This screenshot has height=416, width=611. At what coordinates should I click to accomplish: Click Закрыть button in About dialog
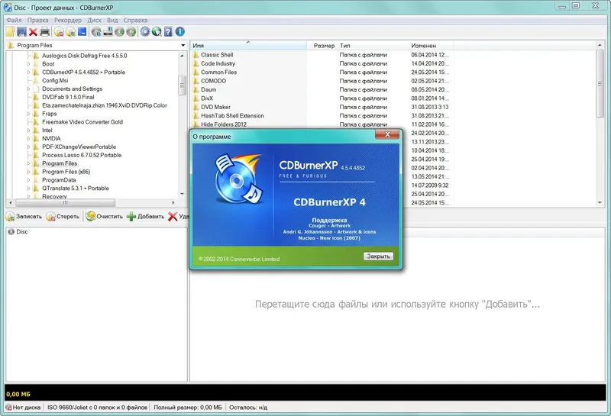coord(378,256)
